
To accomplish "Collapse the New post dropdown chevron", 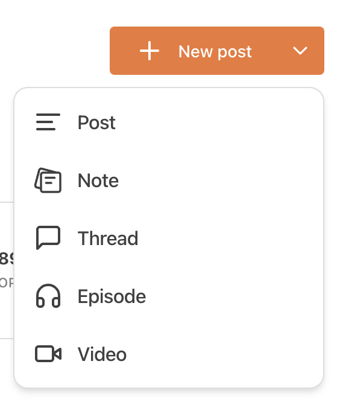I will pyautogui.click(x=300, y=51).
